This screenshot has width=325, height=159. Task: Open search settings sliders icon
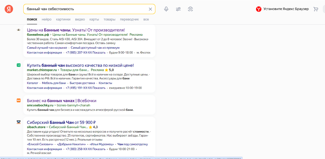178,9
